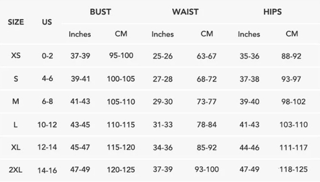Click waist CM value 73-77
This screenshot has width=320, height=182.
point(207,102)
